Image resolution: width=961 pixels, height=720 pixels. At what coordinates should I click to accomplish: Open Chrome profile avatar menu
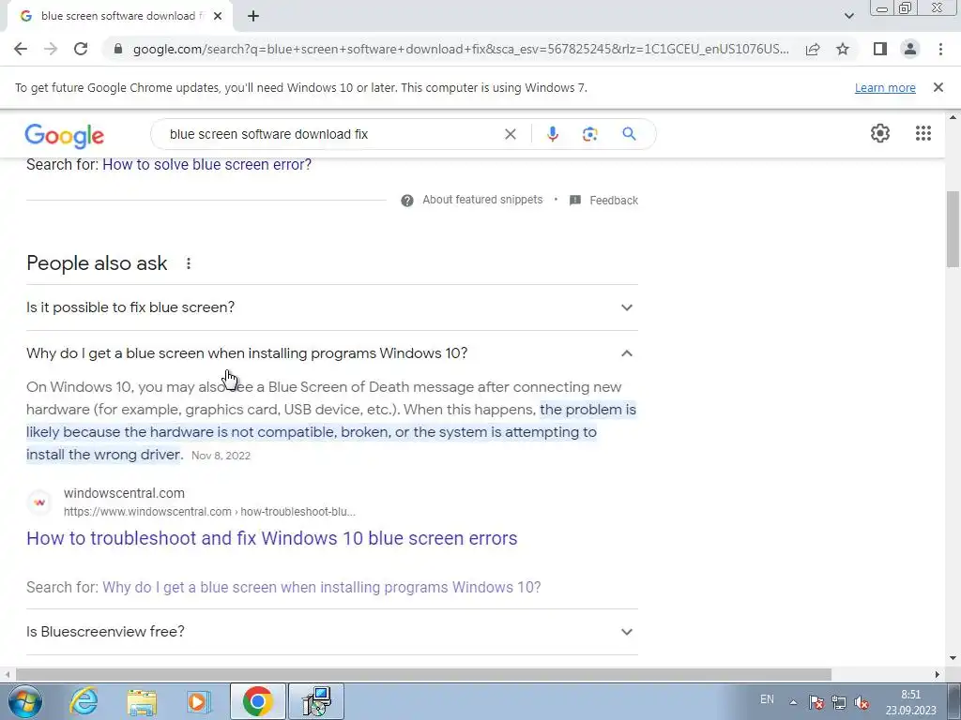[x=910, y=49]
